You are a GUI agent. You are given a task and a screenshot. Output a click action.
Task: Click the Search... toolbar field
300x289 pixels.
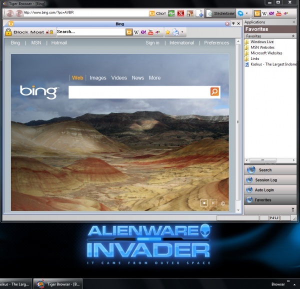[x=91, y=31]
